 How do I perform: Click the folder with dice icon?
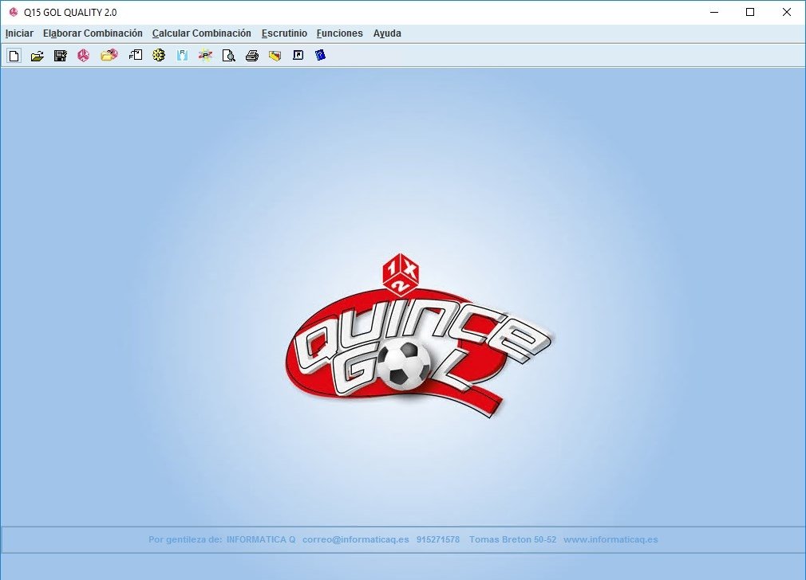click(109, 55)
